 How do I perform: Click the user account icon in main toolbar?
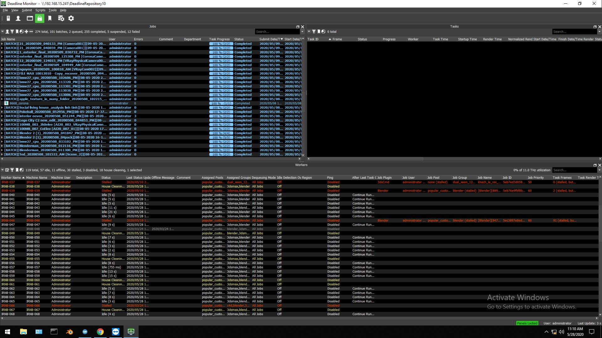click(x=18, y=18)
